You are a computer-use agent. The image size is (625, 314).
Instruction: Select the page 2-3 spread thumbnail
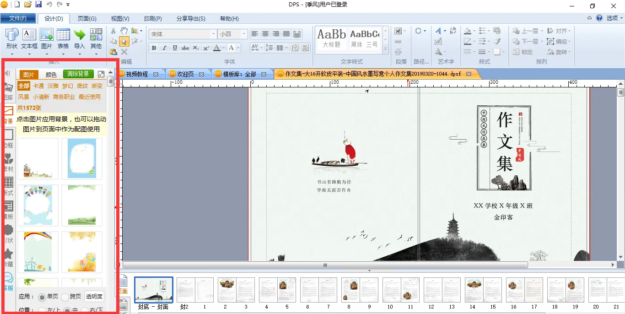(236, 290)
